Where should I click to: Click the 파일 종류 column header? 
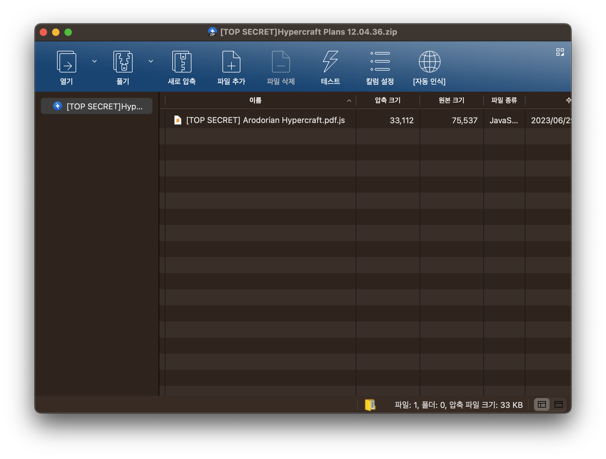(504, 100)
